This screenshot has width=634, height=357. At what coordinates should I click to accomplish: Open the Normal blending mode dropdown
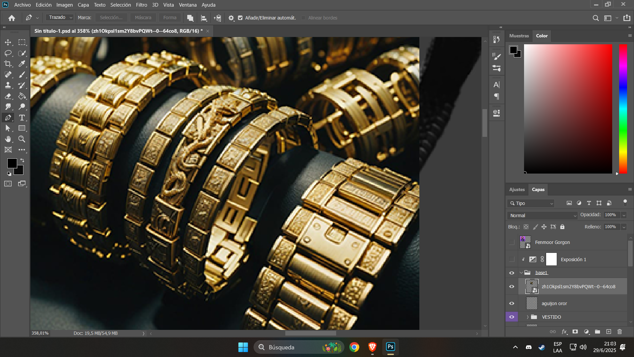click(x=543, y=216)
